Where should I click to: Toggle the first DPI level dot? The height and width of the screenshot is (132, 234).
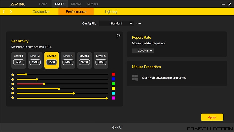[13, 75]
